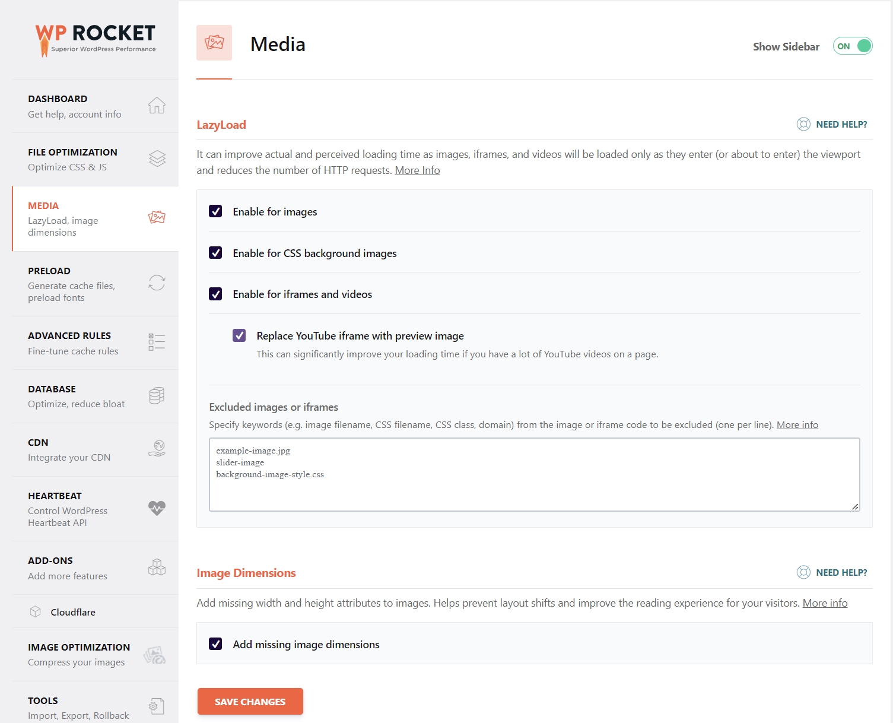Click the Add-ons cubes icon
This screenshot has width=893, height=723.
(157, 567)
